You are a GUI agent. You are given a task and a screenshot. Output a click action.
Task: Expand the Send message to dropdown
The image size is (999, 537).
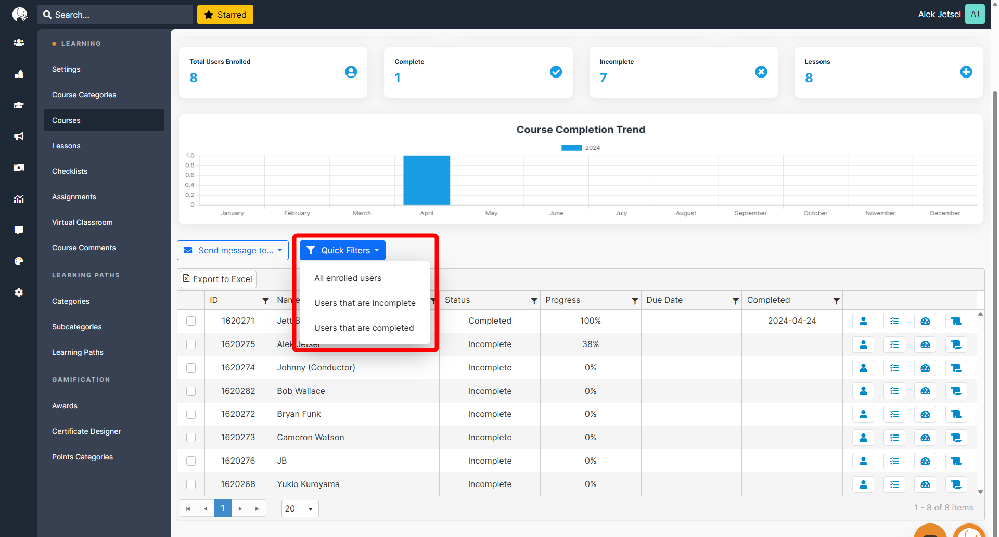coord(233,250)
